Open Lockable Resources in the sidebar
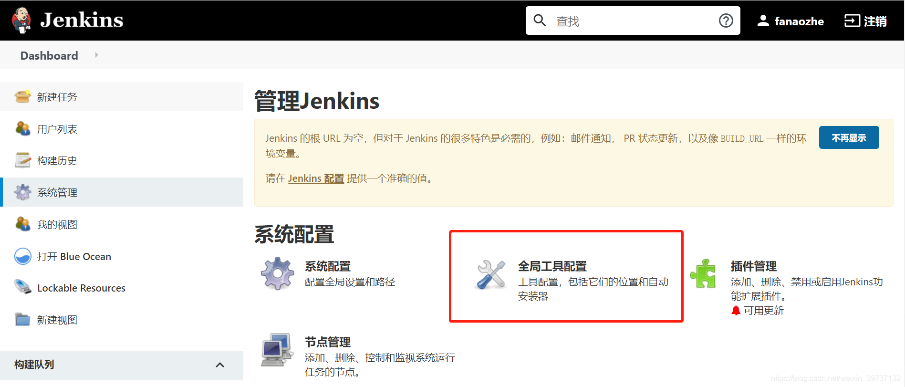Screen dimensions: 905x387 coord(81,288)
